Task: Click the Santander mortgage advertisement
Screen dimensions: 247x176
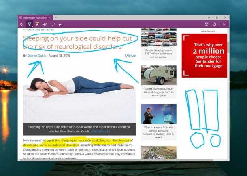Action: (204, 55)
